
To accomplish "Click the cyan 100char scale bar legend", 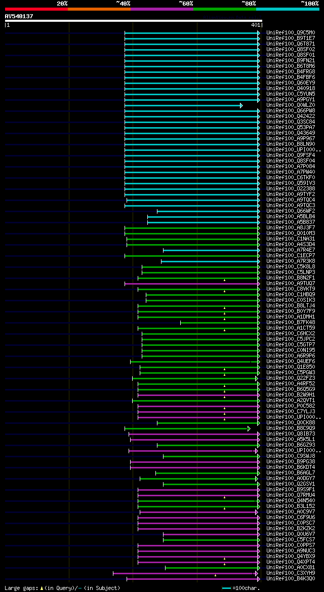I will (x=227, y=588).
